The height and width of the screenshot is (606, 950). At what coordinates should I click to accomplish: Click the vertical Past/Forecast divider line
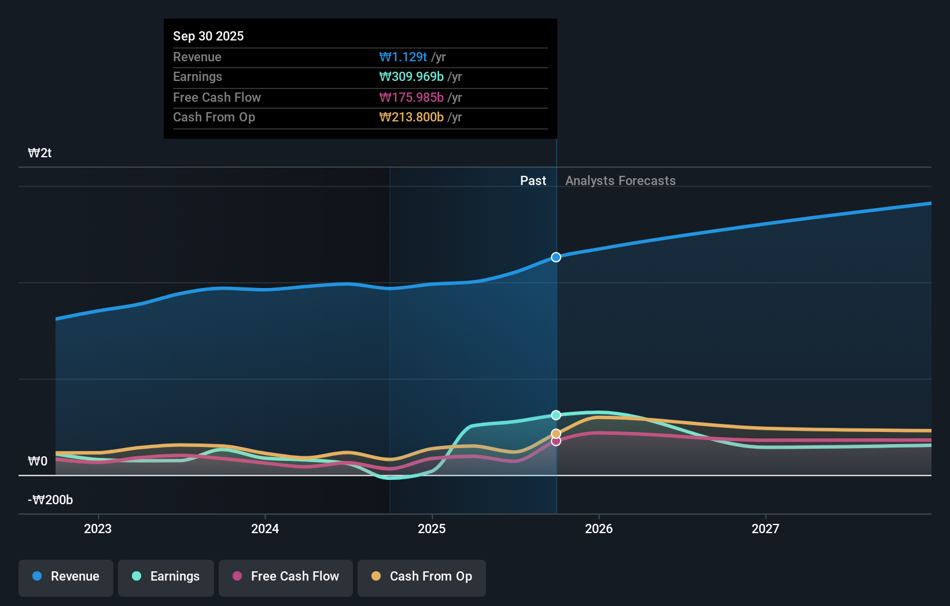(x=555, y=347)
